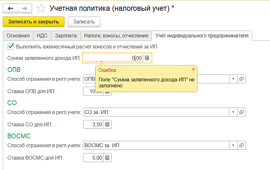
Task: Select the Налоги, взносы, отчисления tab
Action: pyautogui.click(x=116, y=35)
